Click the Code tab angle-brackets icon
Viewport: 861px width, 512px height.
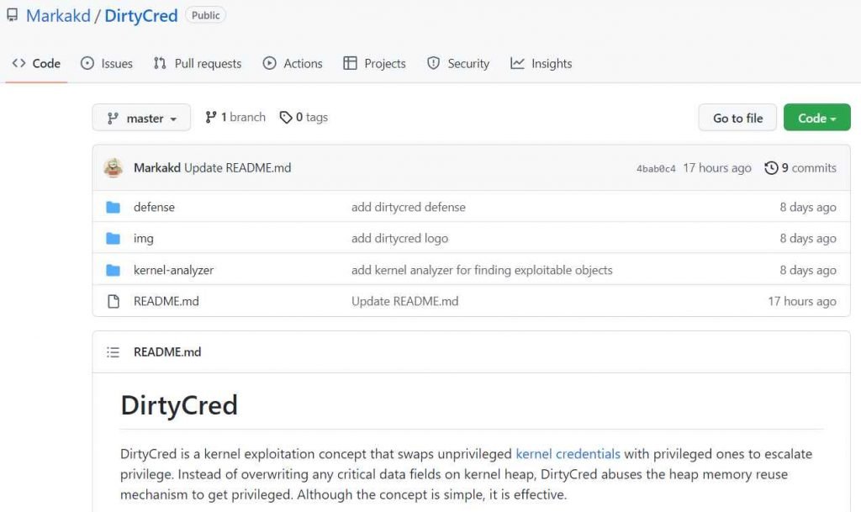18,63
